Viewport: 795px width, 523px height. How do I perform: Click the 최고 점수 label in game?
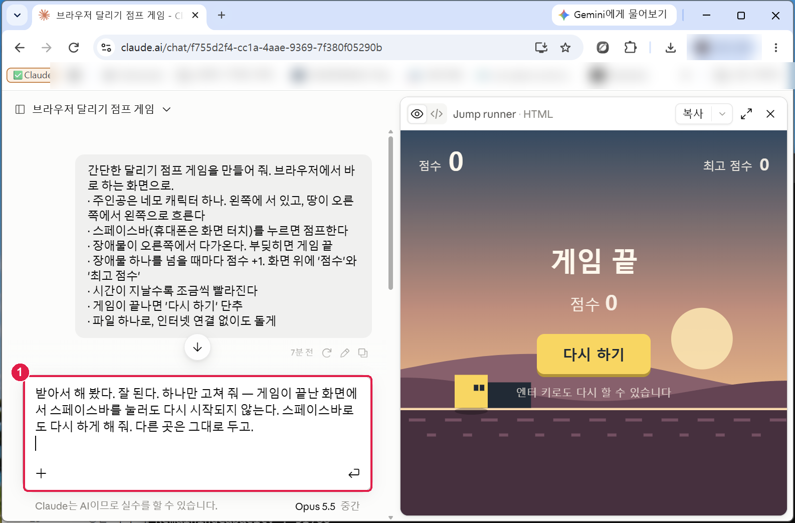click(727, 165)
